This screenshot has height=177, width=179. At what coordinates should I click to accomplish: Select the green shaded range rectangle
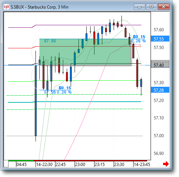click(85, 52)
